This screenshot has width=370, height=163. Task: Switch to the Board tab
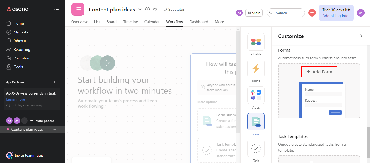click(112, 22)
